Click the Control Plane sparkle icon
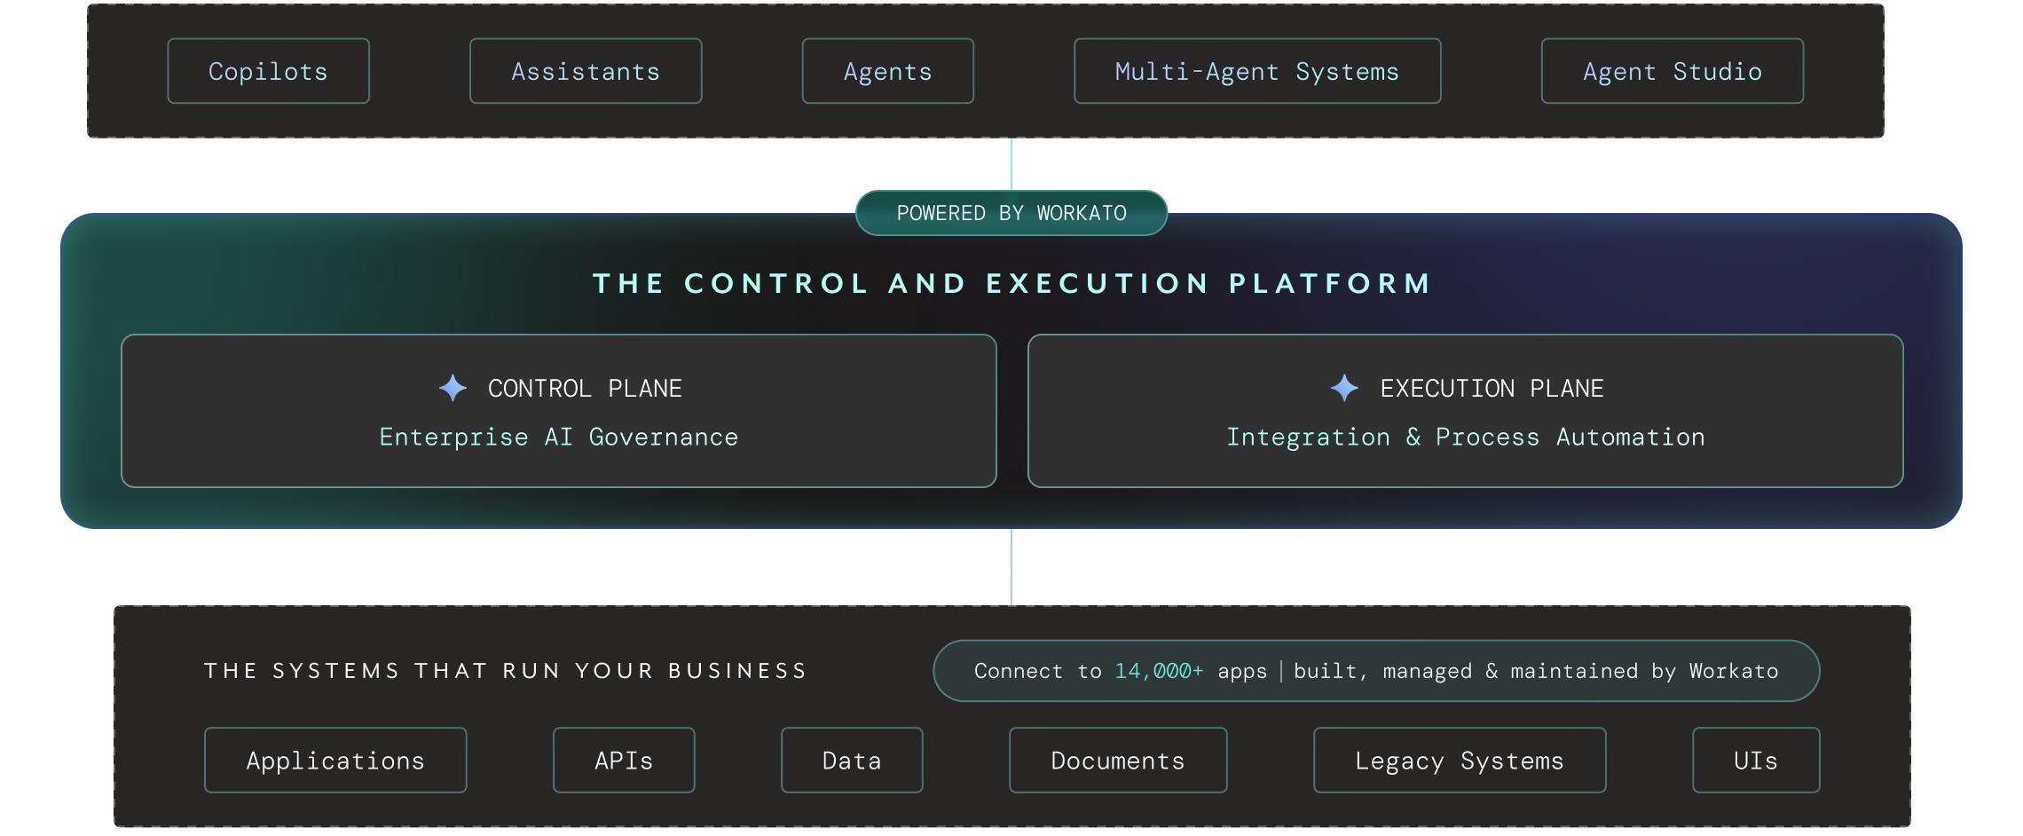Screen dimensions: 2023x836 pos(453,388)
